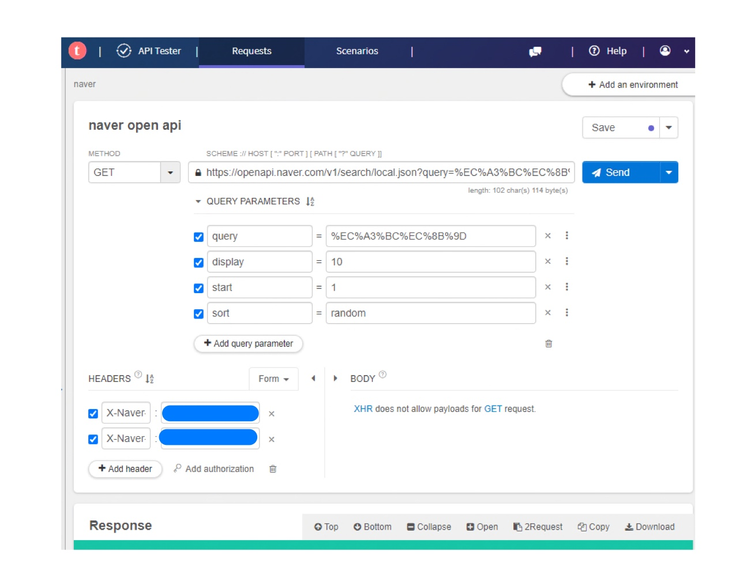Click Top in the response toolbar
This screenshot has width=732, height=577.
(326, 527)
